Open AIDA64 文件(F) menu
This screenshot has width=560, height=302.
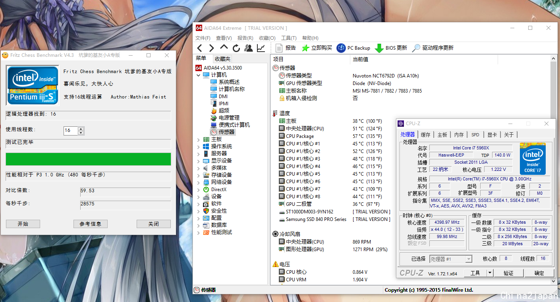coord(203,38)
